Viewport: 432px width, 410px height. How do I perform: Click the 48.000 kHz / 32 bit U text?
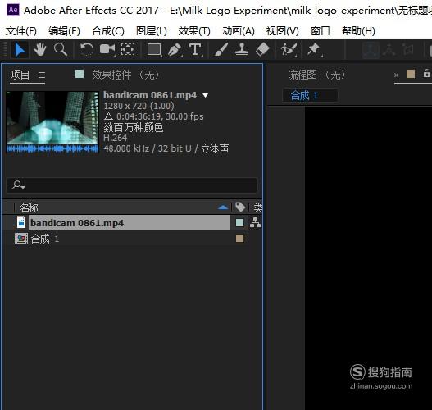coord(148,148)
